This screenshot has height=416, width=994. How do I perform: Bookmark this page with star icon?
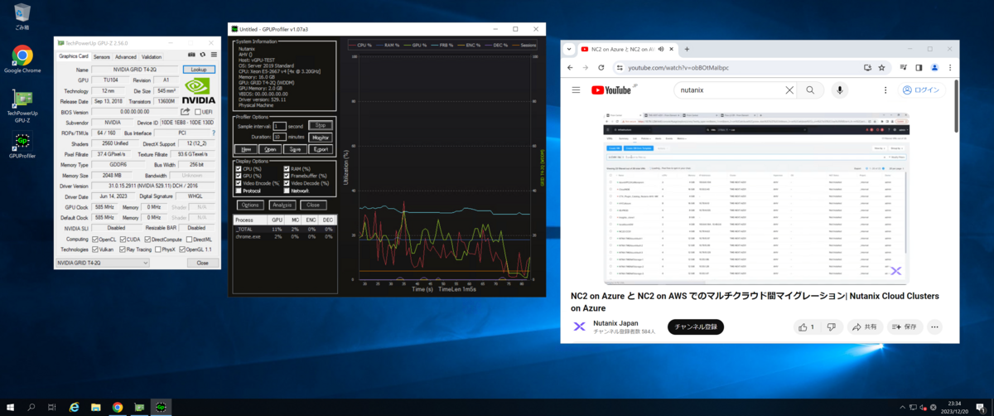[881, 68]
